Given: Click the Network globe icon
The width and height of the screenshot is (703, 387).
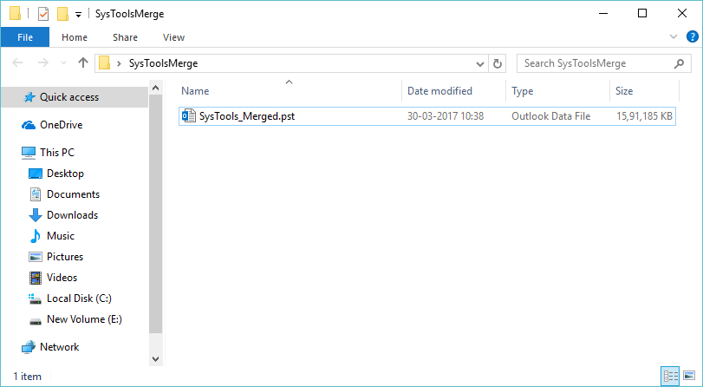Looking at the screenshot, I should (29, 347).
